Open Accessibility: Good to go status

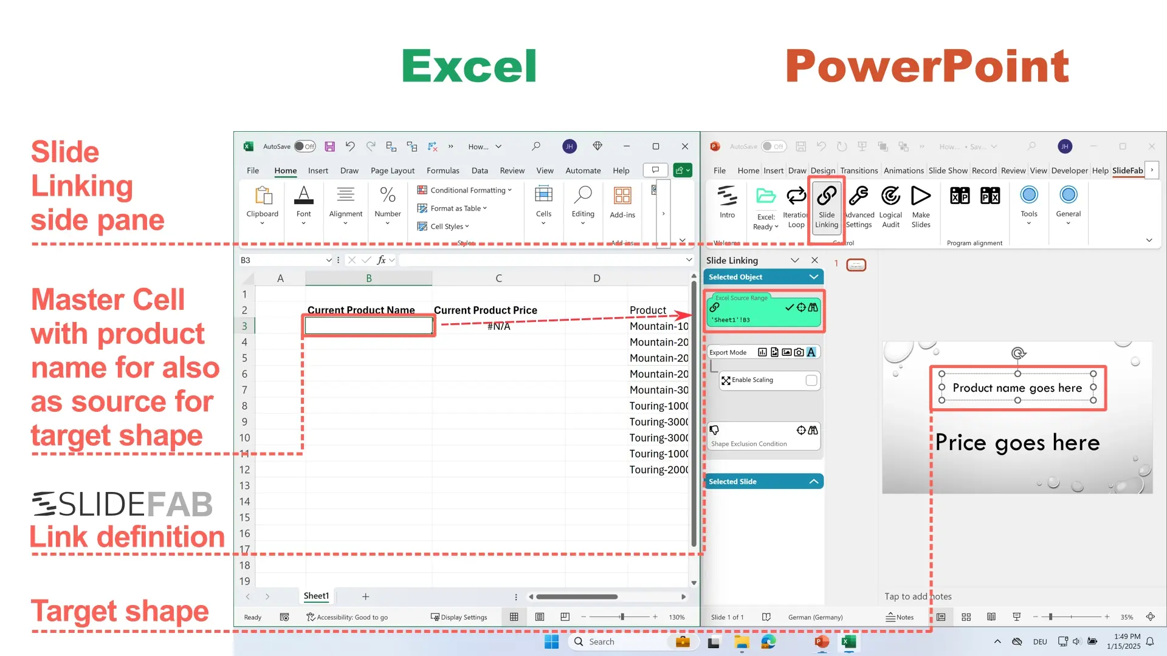347,617
